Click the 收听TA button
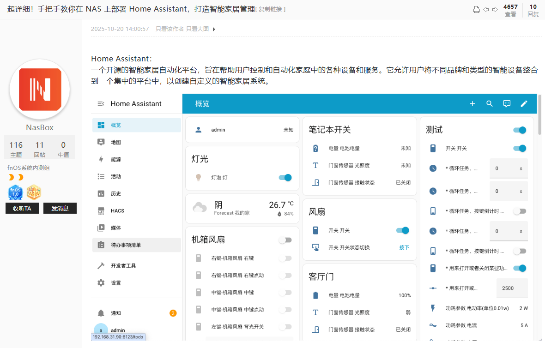Screen dimensions: 545x348 coord(22,208)
